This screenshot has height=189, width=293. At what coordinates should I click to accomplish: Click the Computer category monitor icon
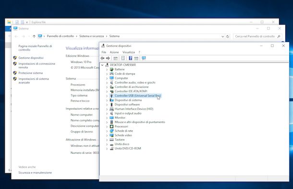click(111, 78)
